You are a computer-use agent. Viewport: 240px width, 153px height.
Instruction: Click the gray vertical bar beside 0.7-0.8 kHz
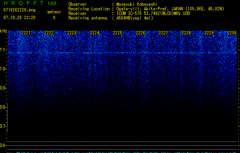pyautogui.click(x=7, y=118)
